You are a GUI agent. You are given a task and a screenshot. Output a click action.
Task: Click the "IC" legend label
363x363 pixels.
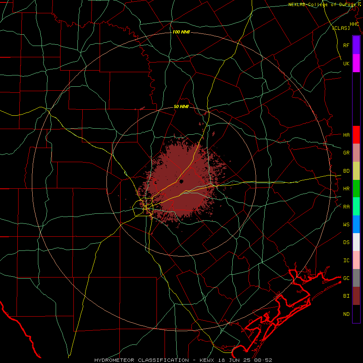click(x=346, y=260)
